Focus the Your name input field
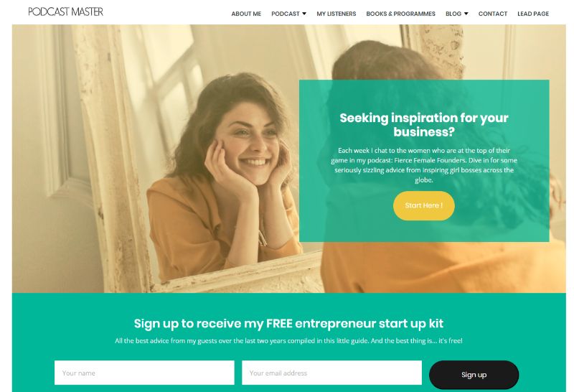 (x=144, y=373)
